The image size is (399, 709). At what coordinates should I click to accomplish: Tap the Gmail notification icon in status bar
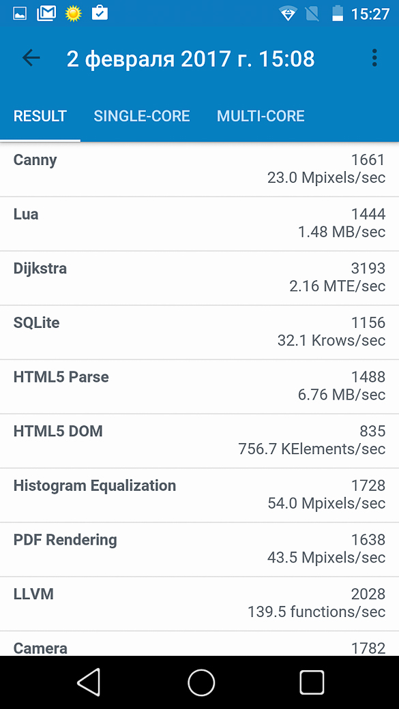click(46, 14)
